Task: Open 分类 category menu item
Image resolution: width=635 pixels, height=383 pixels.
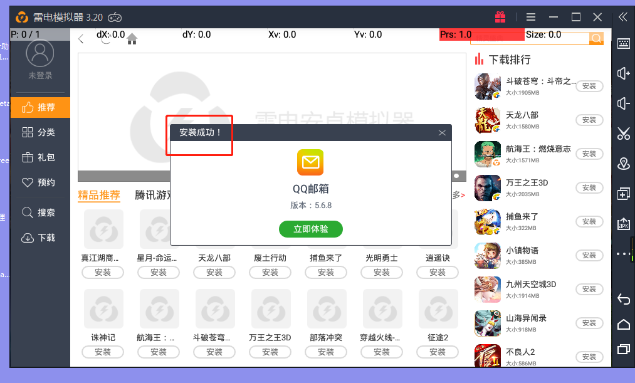Action: tap(40, 132)
